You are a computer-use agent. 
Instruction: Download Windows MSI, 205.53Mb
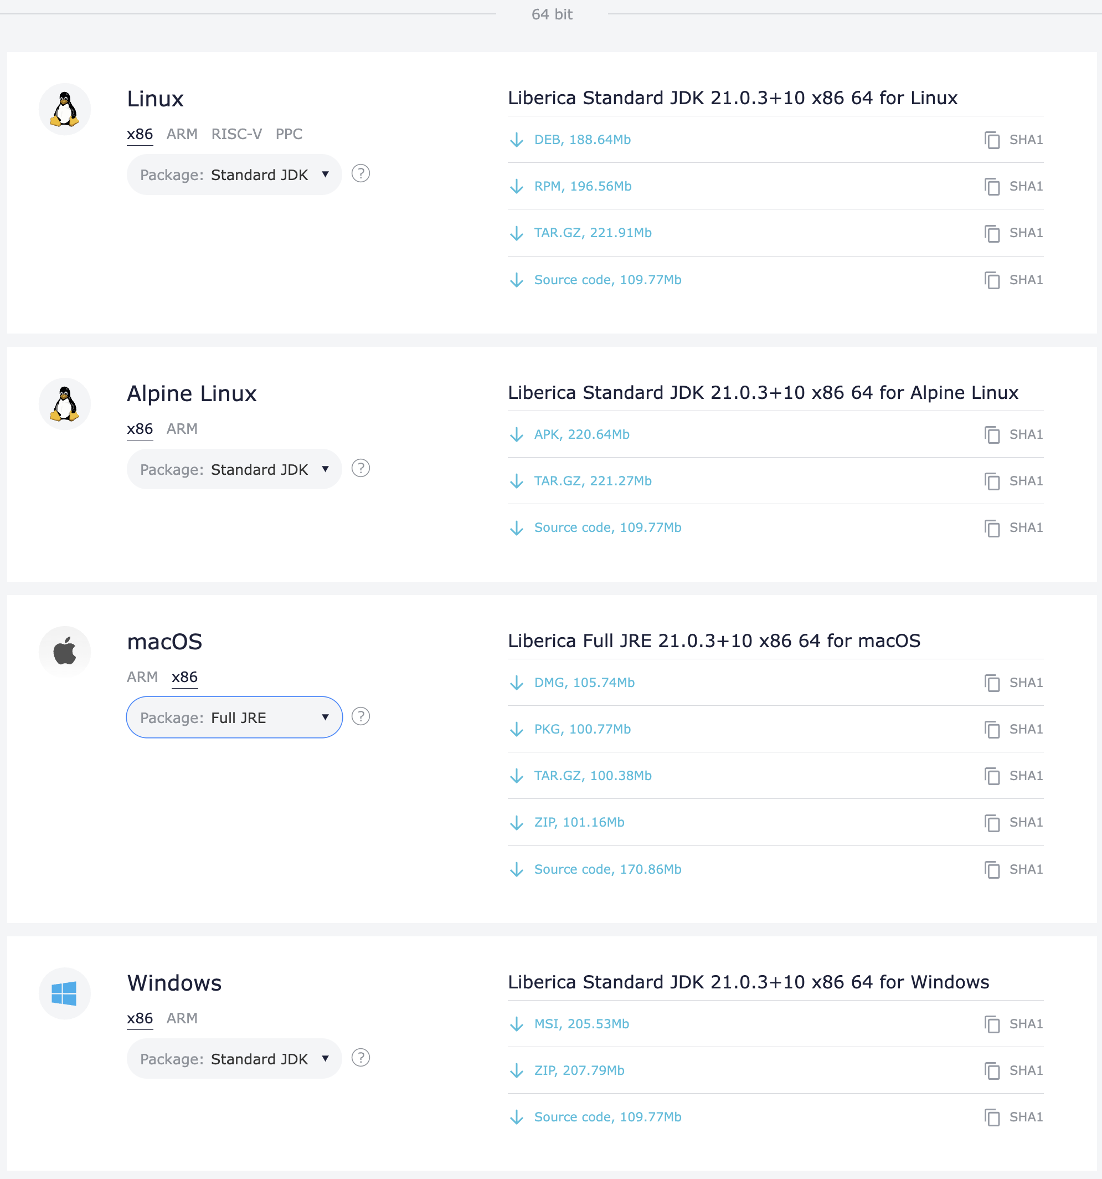tap(569, 1024)
